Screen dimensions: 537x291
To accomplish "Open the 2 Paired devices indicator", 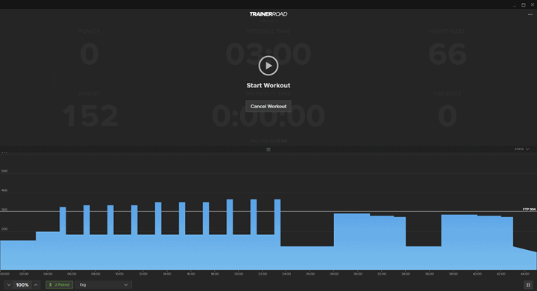I will click(59, 284).
